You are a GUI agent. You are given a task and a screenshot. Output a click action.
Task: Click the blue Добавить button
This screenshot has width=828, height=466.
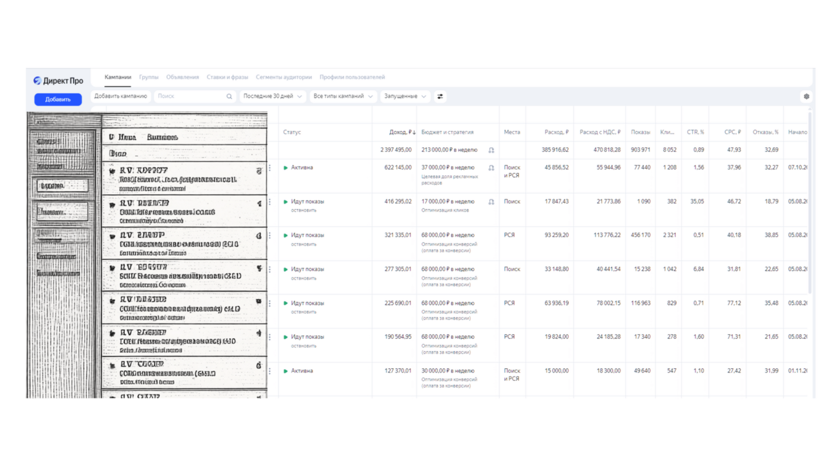pyautogui.click(x=58, y=99)
